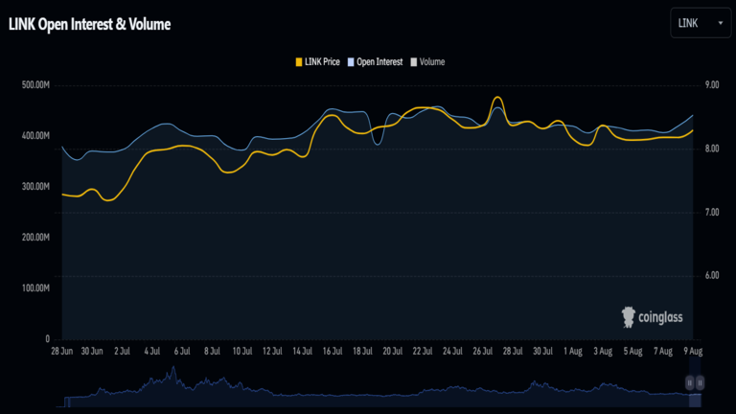Click the right range slider handle

pyautogui.click(x=700, y=383)
